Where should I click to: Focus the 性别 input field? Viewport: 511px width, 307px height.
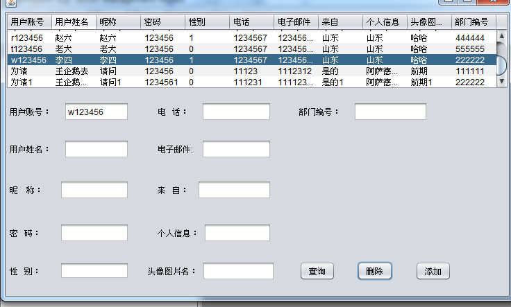[x=94, y=271]
